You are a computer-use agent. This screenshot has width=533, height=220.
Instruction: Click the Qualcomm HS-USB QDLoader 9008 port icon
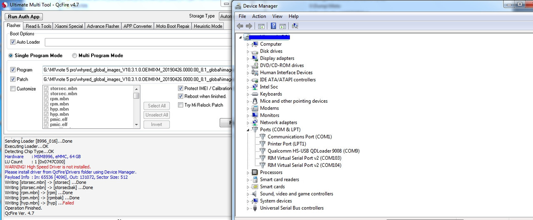(x=262, y=151)
